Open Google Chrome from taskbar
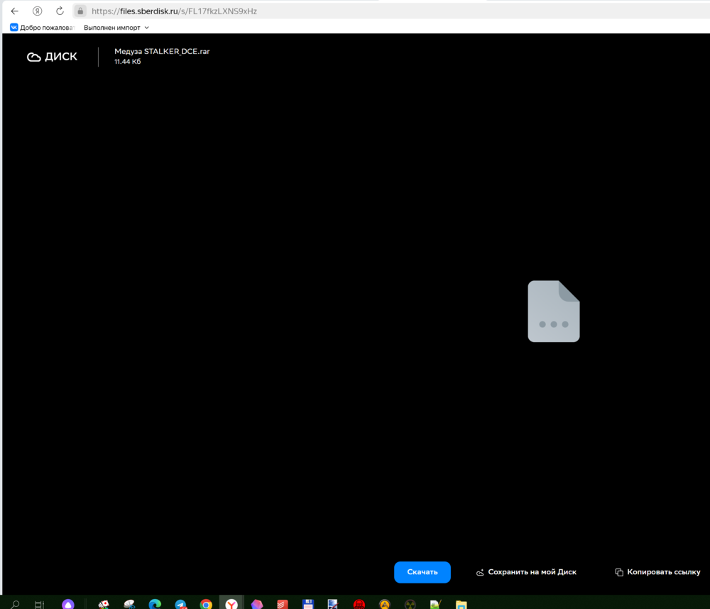This screenshot has width=710, height=609. [x=206, y=604]
